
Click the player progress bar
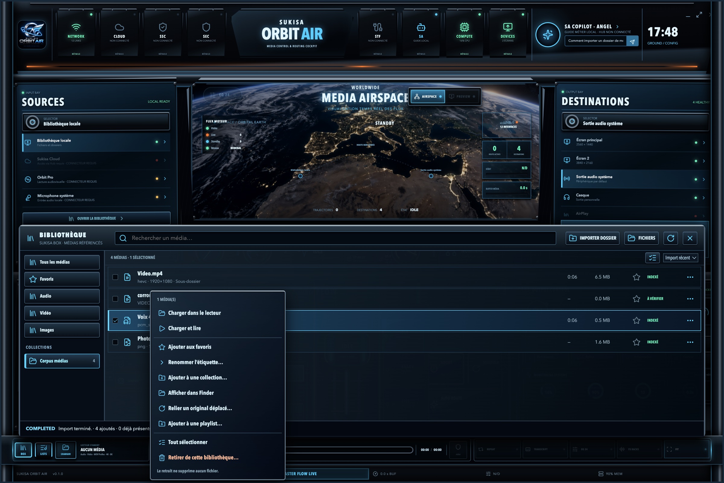[349, 450]
